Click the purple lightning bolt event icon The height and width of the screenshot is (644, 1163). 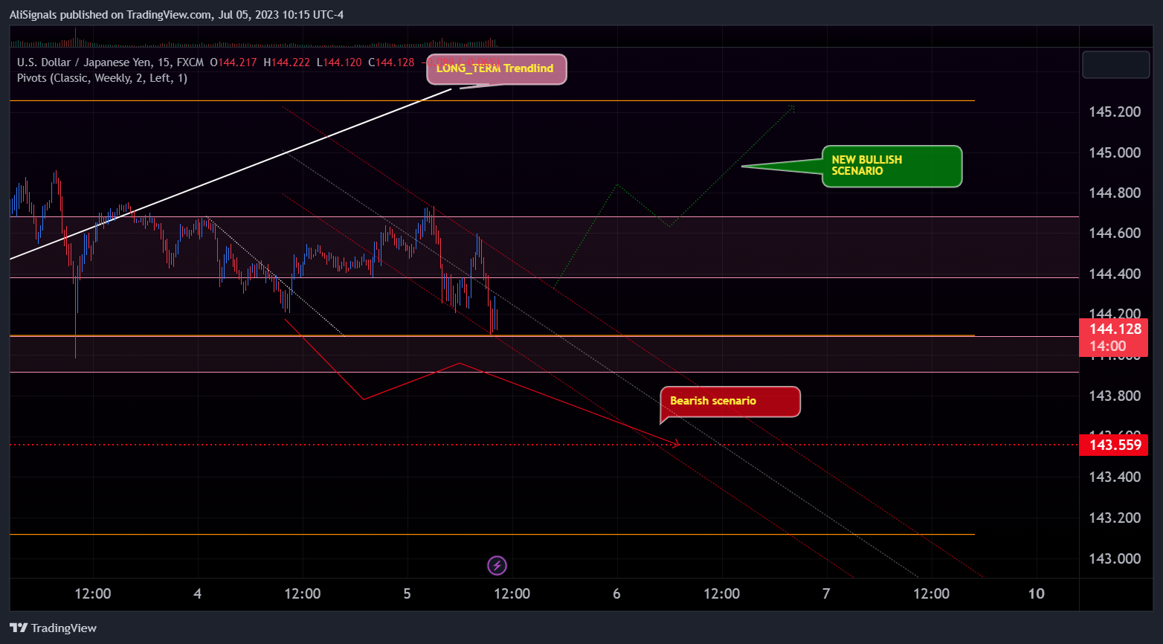(x=497, y=566)
